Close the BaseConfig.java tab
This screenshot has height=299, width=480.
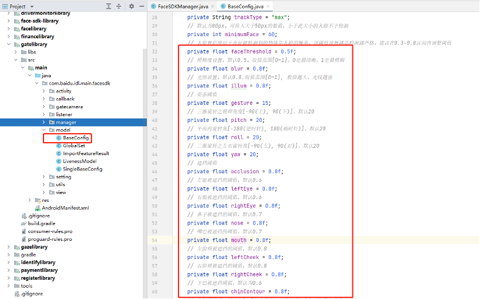[x=268, y=6]
